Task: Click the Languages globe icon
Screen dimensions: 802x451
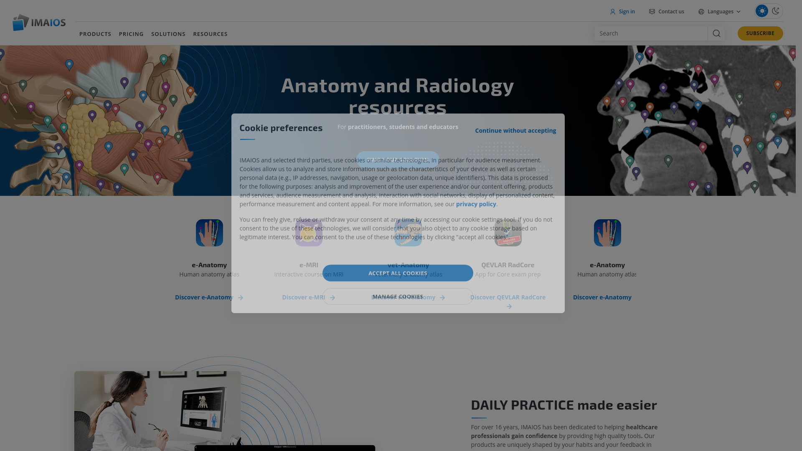Action: (x=701, y=12)
